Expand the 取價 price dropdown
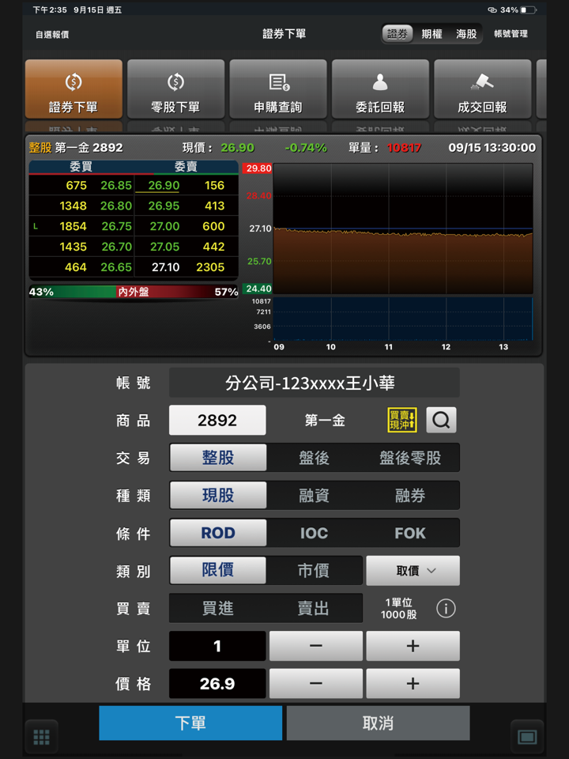569x759 pixels. [x=413, y=571]
